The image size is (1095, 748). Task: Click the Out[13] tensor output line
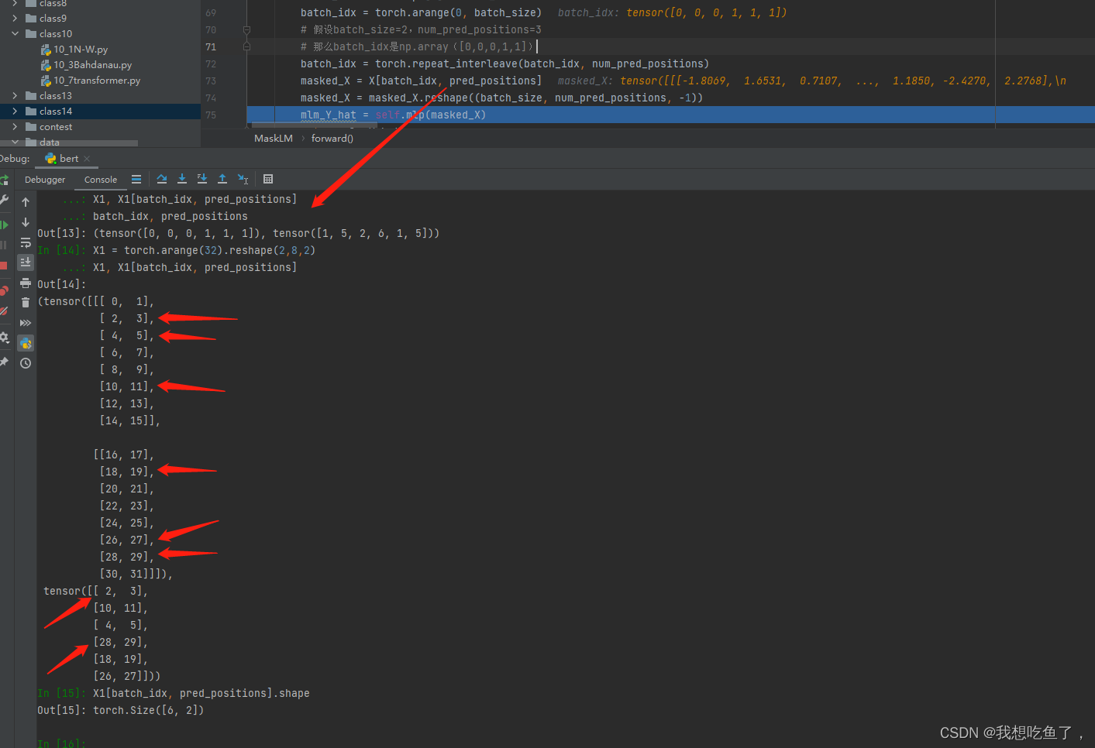[x=239, y=233]
